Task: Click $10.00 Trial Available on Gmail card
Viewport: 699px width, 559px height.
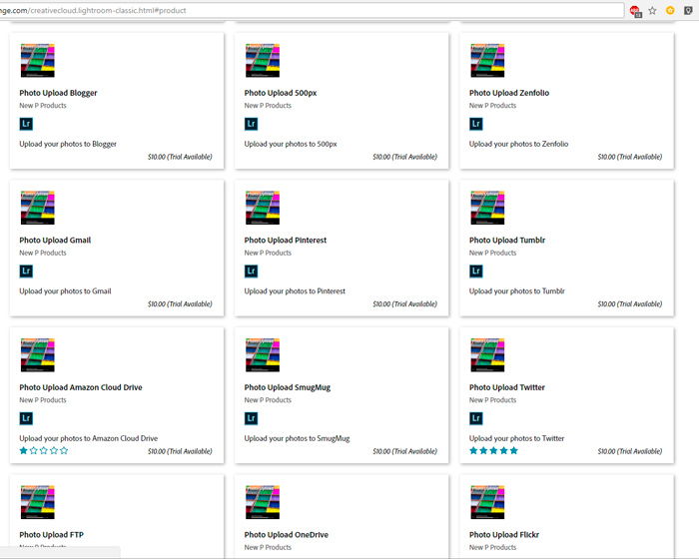Action: point(180,304)
